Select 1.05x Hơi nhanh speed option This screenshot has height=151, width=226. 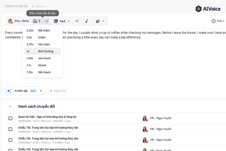(42, 58)
